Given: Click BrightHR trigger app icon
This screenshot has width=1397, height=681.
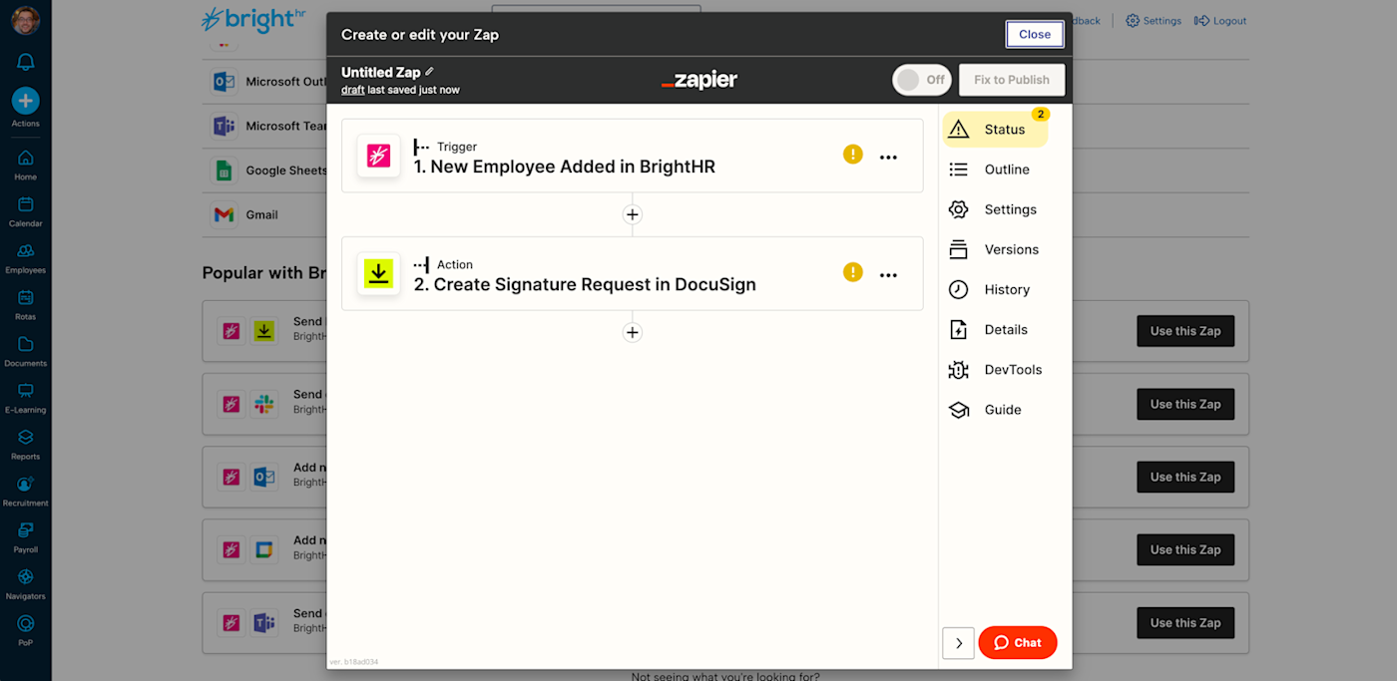Looking at the screenshot, I should 378,156.
